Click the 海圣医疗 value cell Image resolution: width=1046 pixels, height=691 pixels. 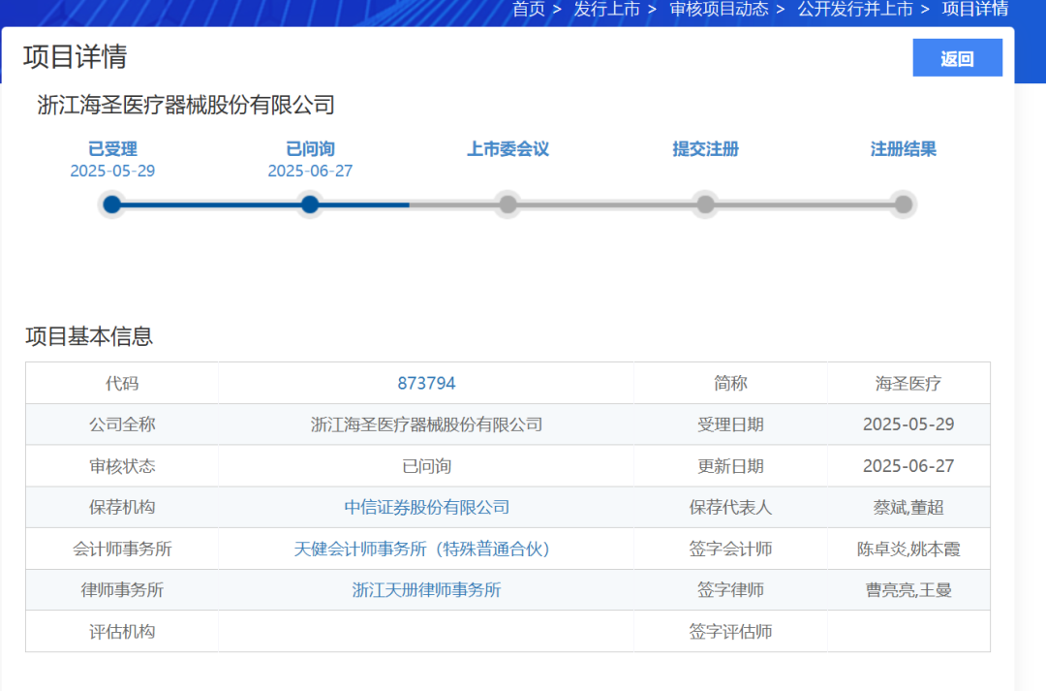908,383
